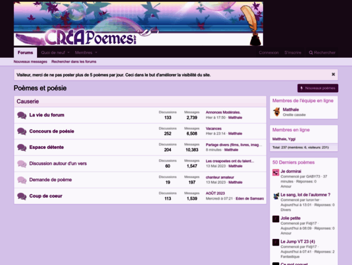Open the poem Le Jump VT 23 (4)
The height and width of the screenshot is (265, 352).
click(x=297, y=241)
